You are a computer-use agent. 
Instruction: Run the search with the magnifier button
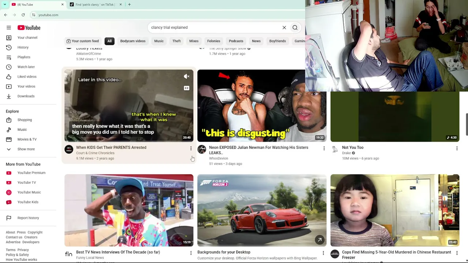pos(295,27)
